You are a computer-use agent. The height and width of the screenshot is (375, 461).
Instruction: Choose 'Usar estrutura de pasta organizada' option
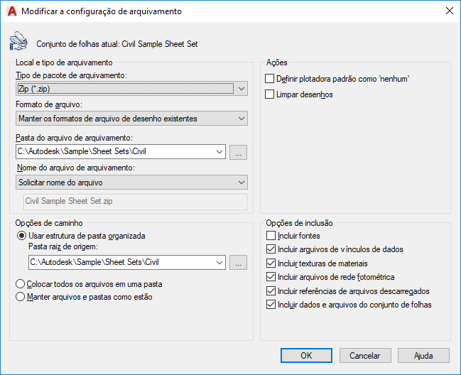[21, 236]
